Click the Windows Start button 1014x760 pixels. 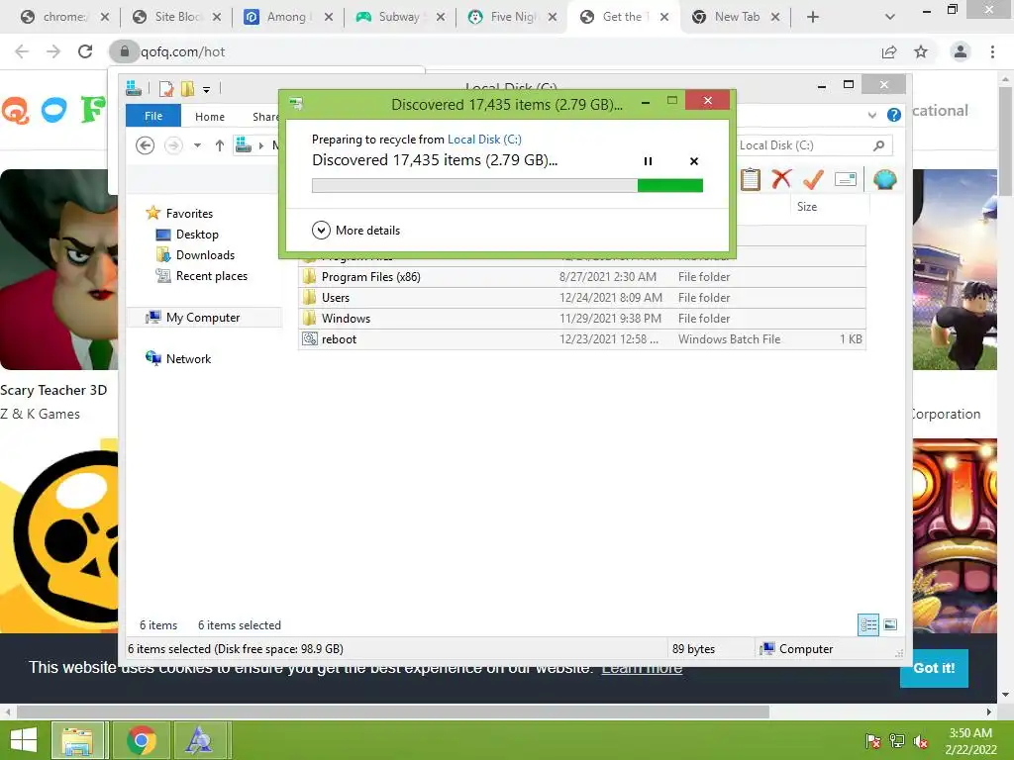pos(24,740)
